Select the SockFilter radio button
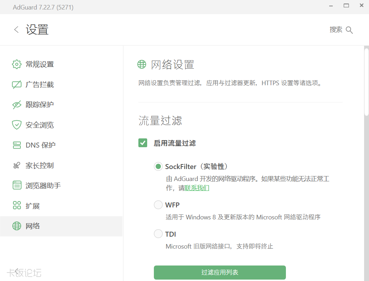Viewport: 369px width, 281px height. (x=158, y=167)
